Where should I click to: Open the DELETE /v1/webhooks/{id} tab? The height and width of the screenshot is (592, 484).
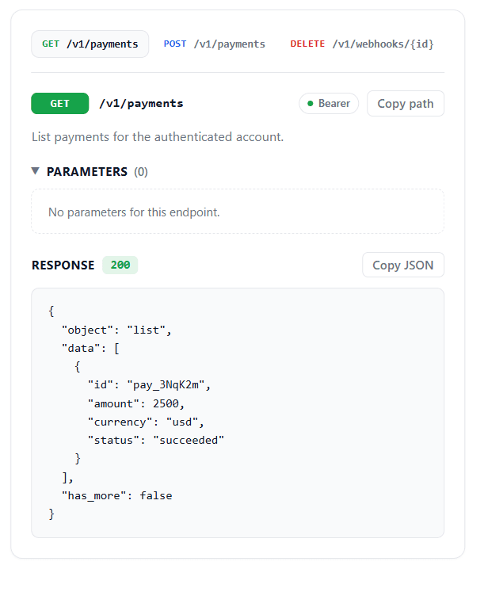pos(362,44)
